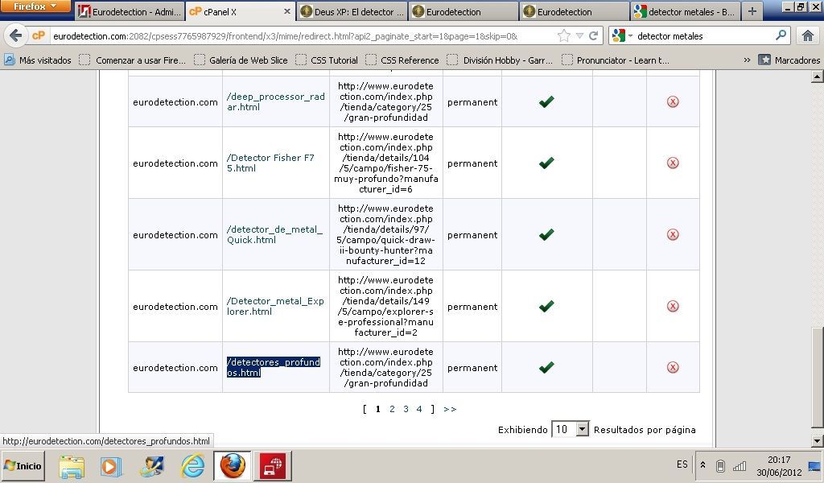Open the /detectores_profundos.html link

[x=274, y=367]
